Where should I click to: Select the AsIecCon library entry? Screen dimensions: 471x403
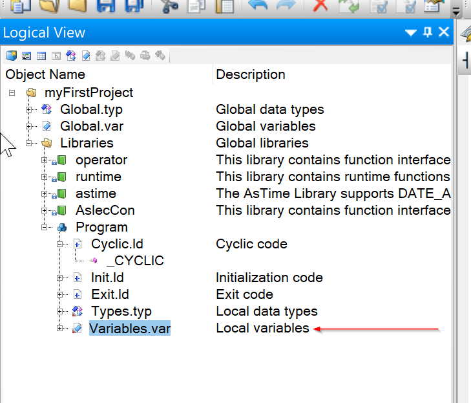pyautogui.click(x=105, y=210)
